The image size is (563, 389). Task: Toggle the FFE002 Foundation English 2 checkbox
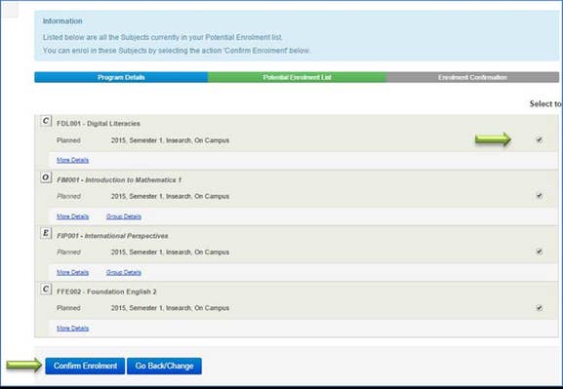[x=540, y=308]
